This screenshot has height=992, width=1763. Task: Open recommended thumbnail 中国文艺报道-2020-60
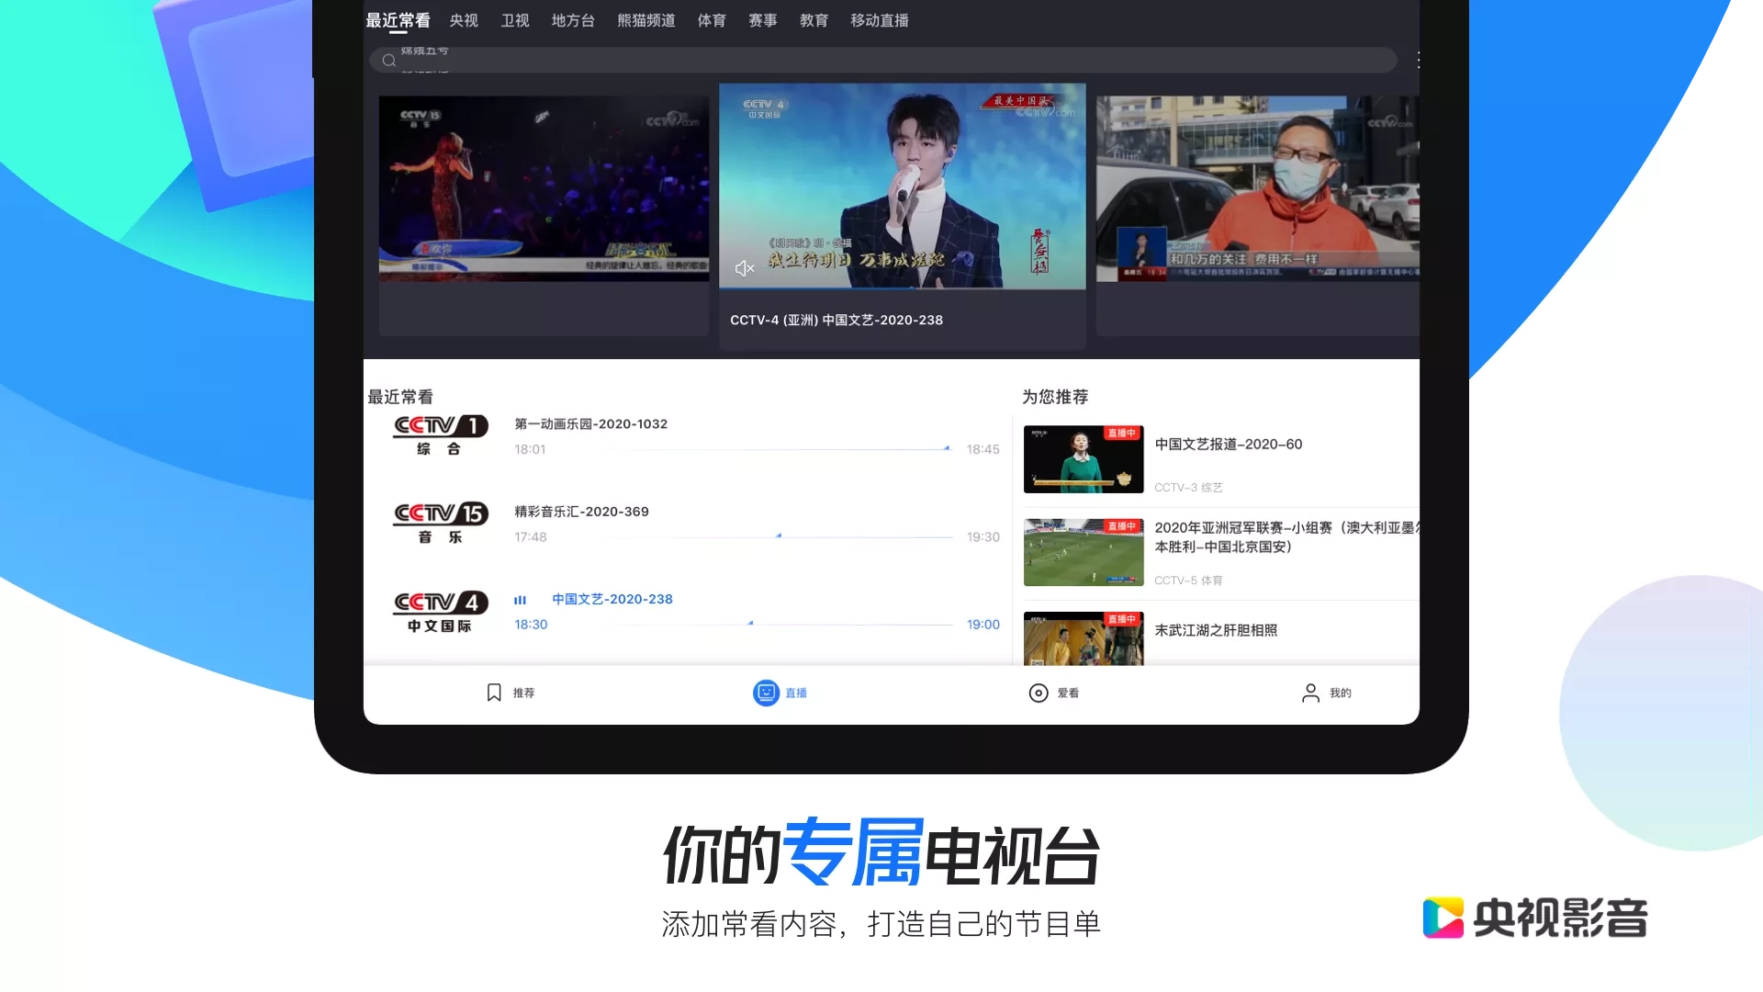(1084, 459)
